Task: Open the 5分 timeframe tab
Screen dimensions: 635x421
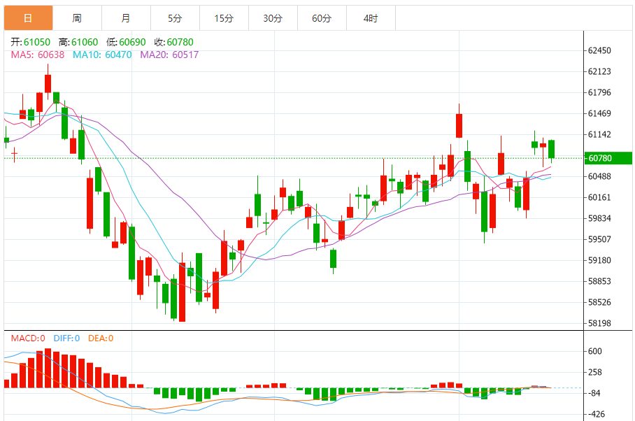Action: coord(175,17)
